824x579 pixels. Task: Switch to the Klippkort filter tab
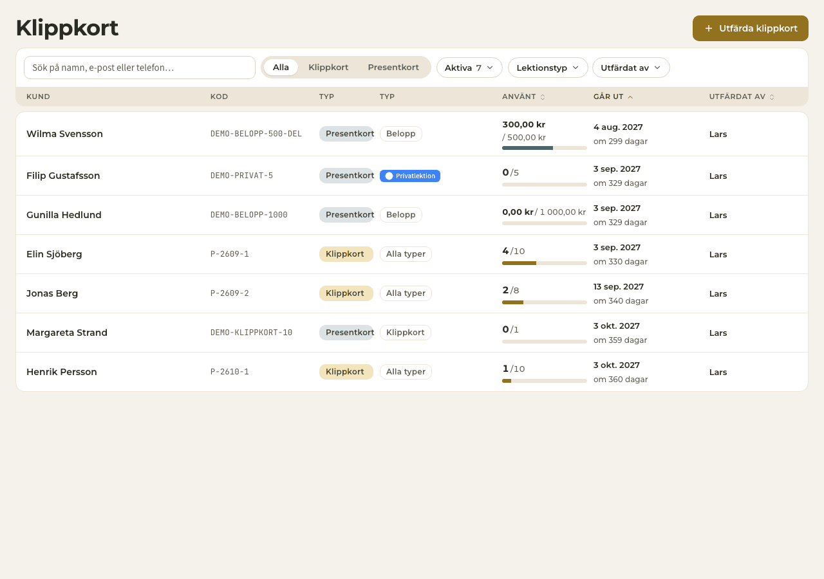click(328, 68)
